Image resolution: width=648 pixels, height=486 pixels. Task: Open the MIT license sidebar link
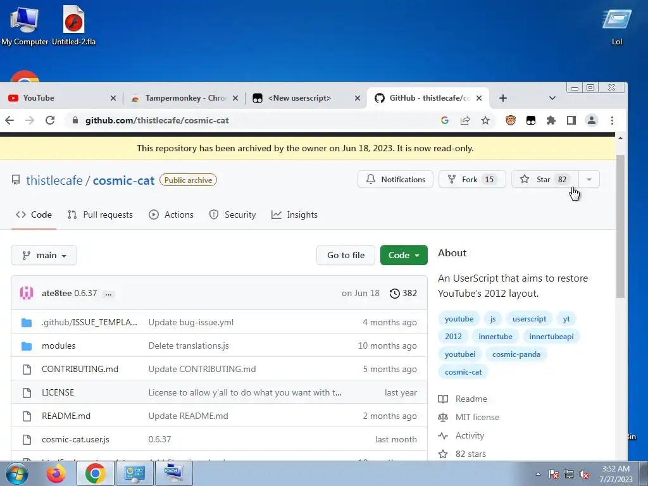(x=477, y=417)
